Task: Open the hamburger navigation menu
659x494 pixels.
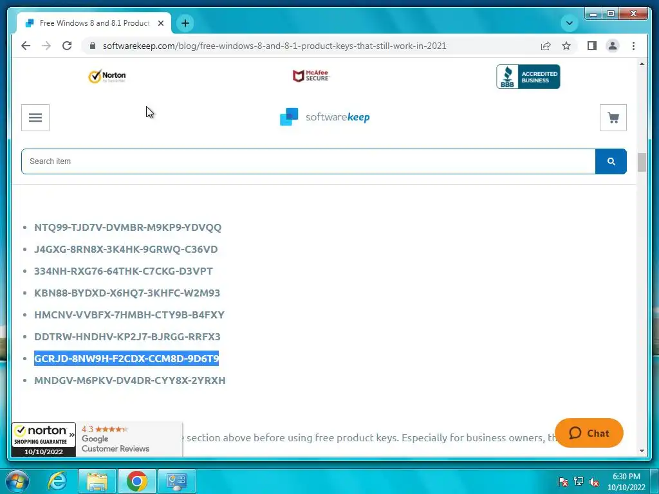Action: (x=35, y=118)
